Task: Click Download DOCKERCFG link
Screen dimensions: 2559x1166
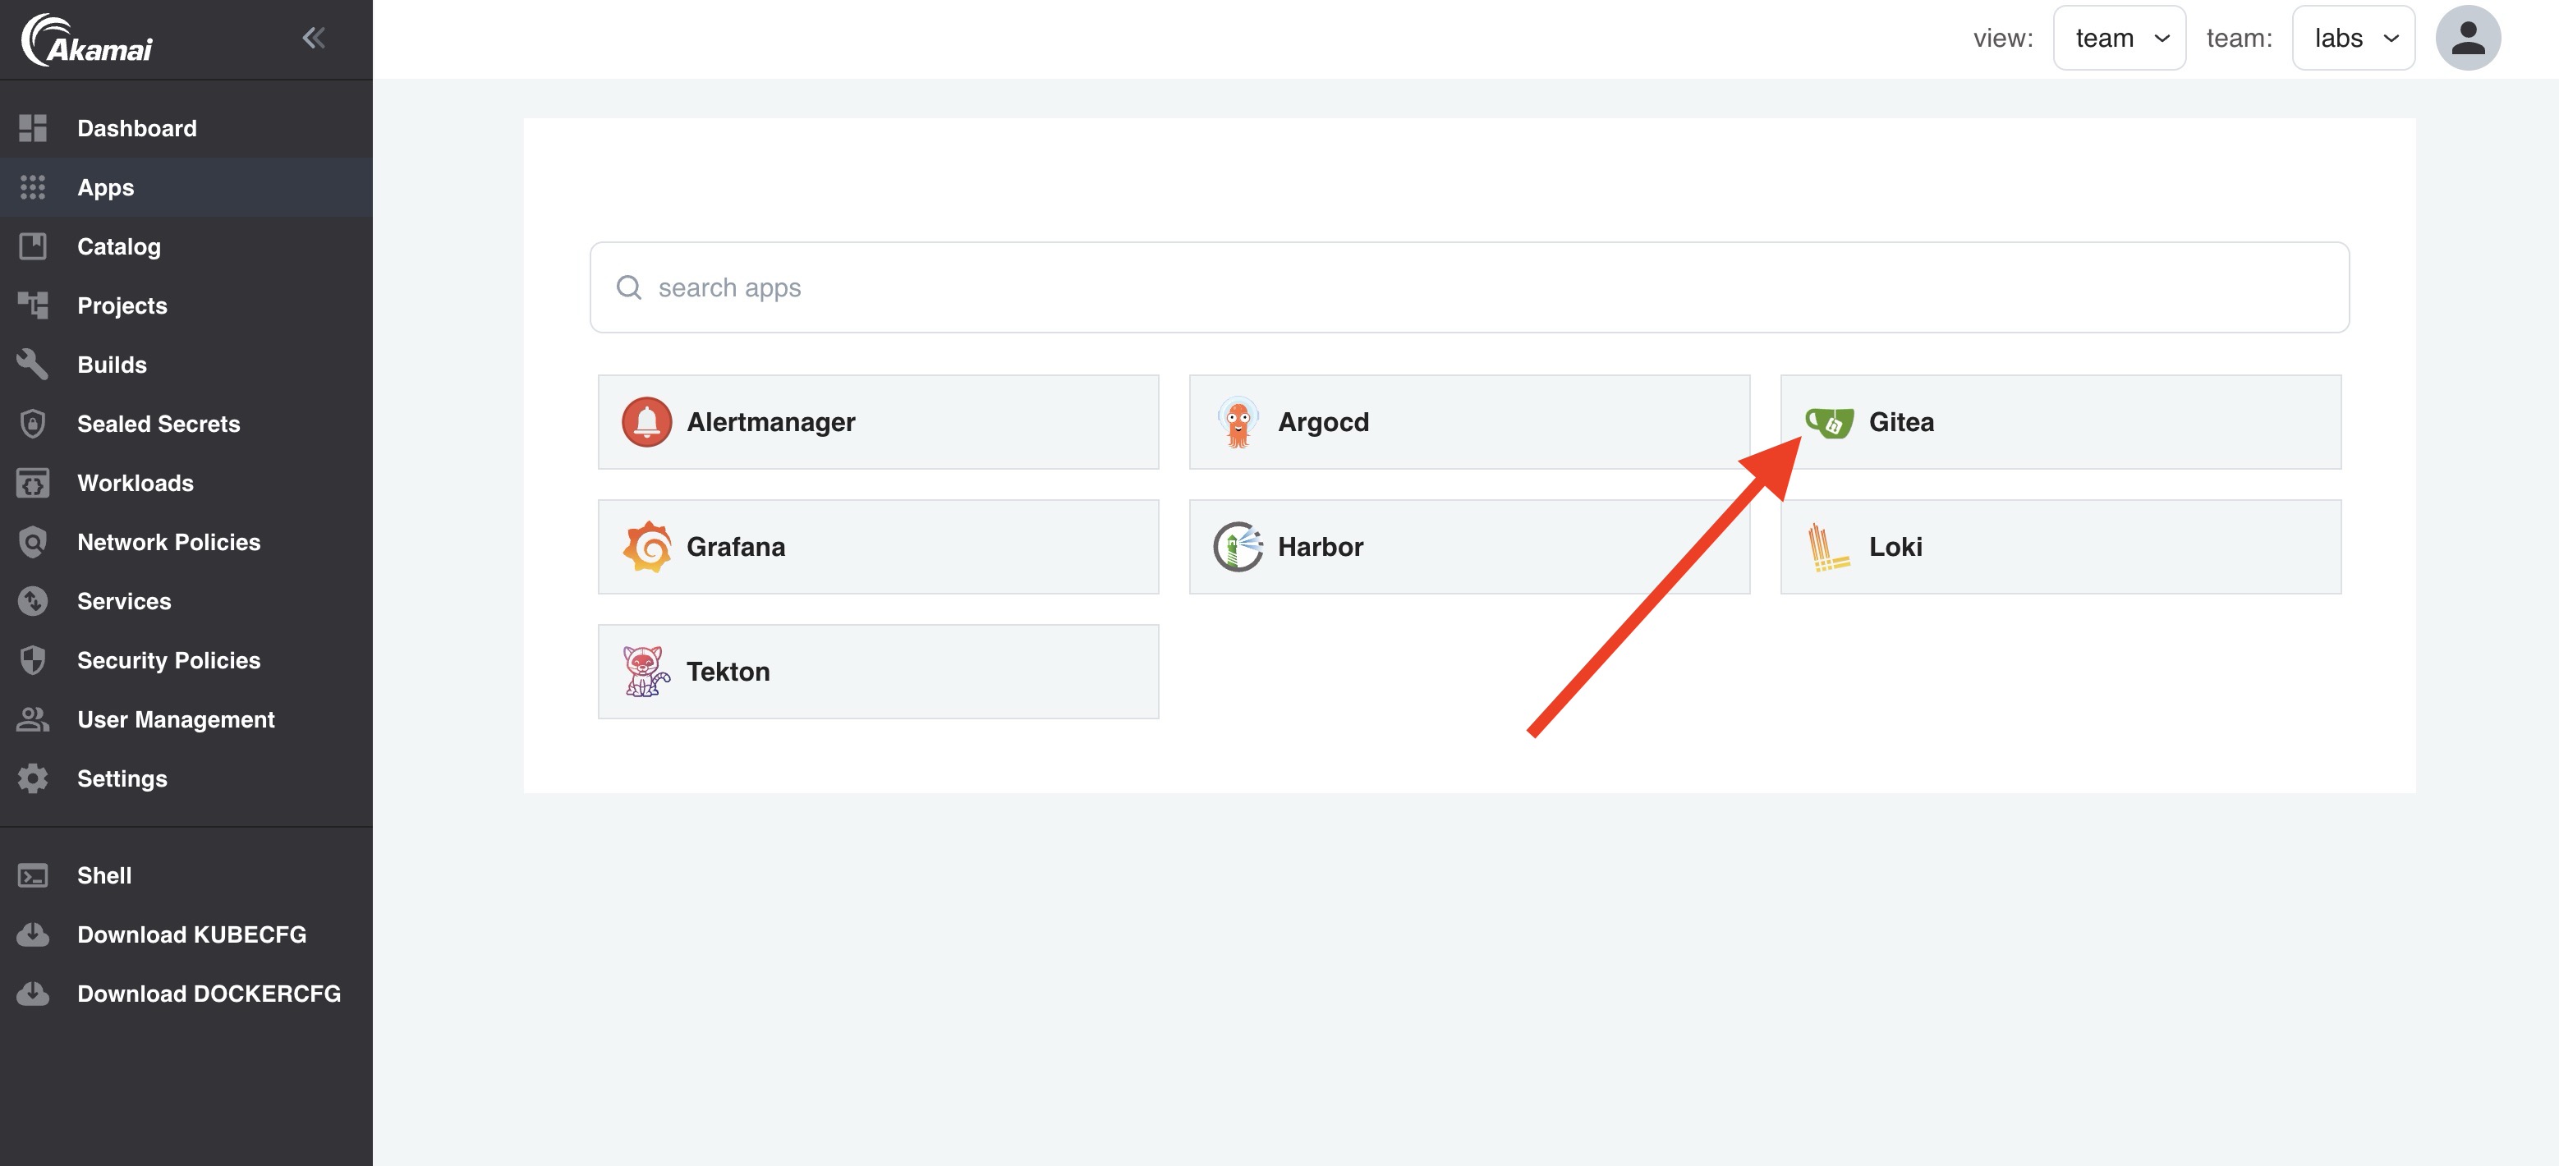Action: [186, 994]
